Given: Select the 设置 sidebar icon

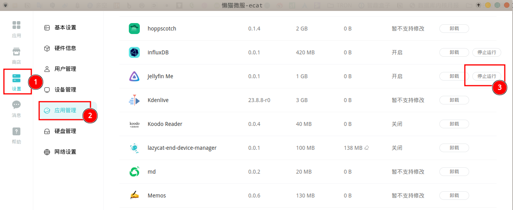Looking at the screenshot, I should click(x=16, y=82).
